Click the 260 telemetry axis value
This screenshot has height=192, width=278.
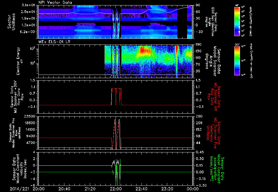(x=198, y=116)
